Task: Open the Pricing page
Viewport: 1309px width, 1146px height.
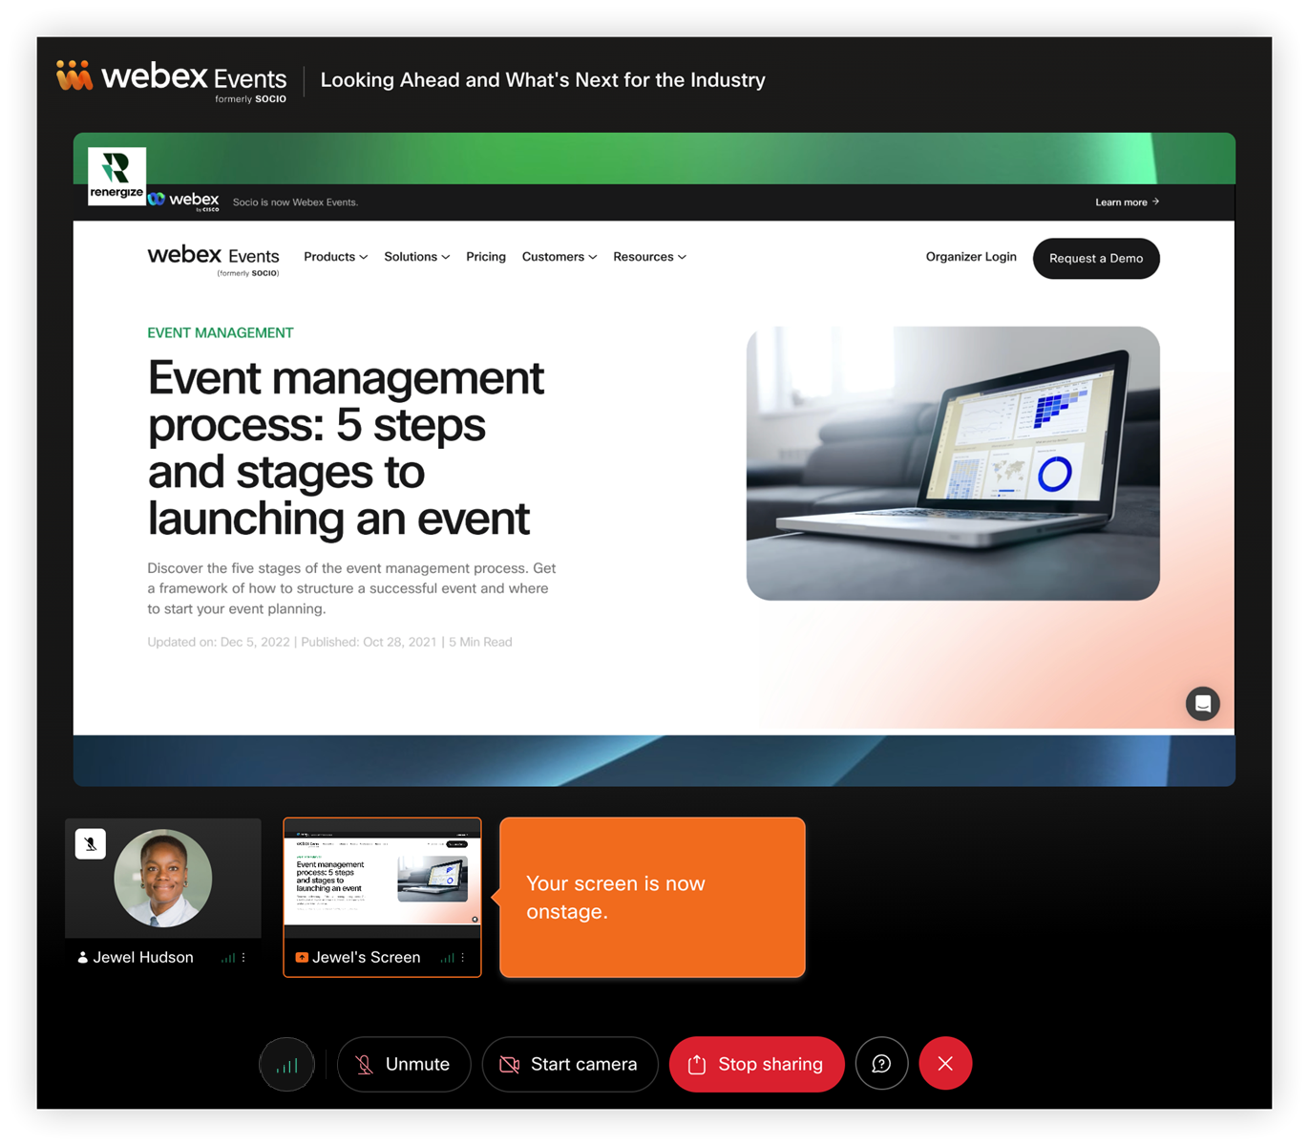Action: (486, 257)
